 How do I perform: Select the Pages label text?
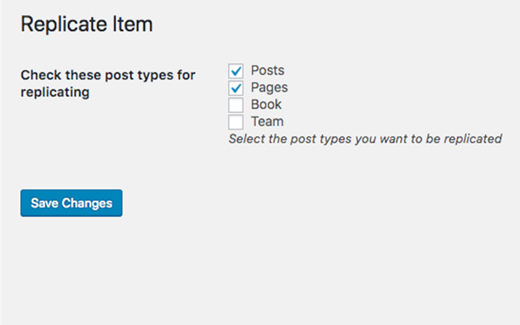click(x=269, y=88)
